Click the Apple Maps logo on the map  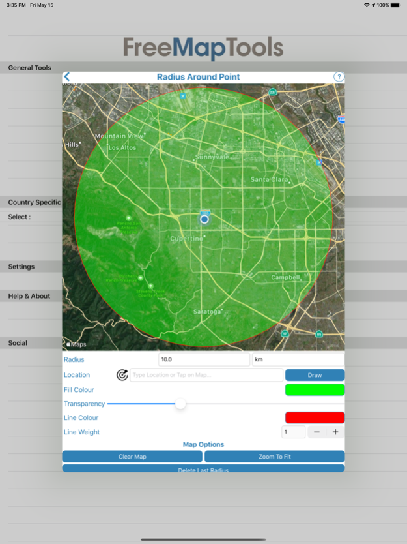pos(76,344)
